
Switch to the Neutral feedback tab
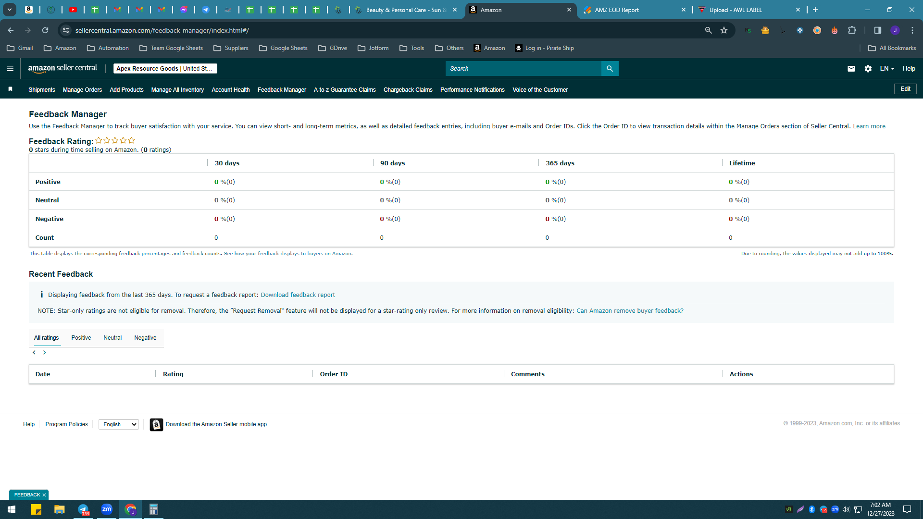point(112,338)
